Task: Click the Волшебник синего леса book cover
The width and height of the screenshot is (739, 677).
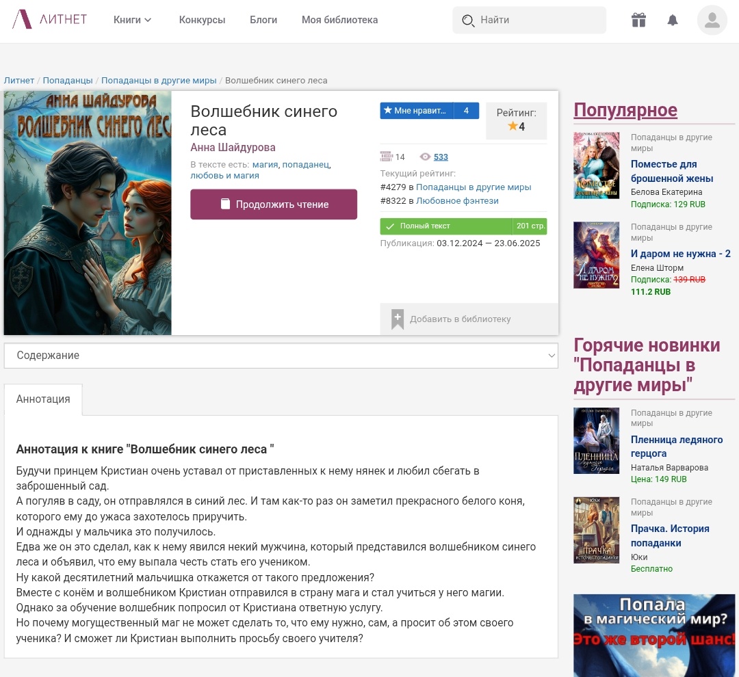Action: (x=88, y=213)
